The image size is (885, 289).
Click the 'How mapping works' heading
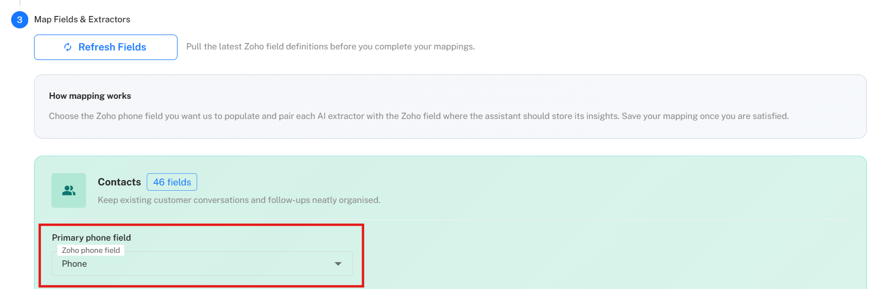coord(90,96)
